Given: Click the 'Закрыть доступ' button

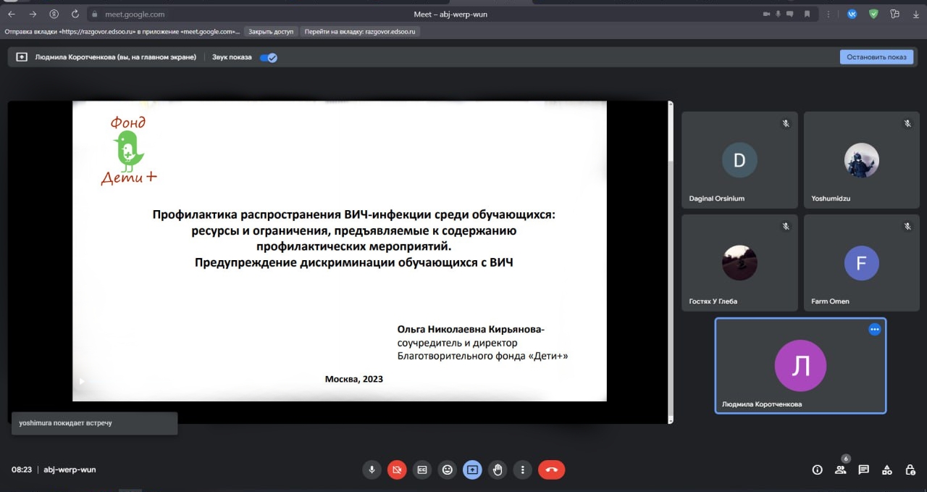Looking at the screenshot, I should pos(271,32).
